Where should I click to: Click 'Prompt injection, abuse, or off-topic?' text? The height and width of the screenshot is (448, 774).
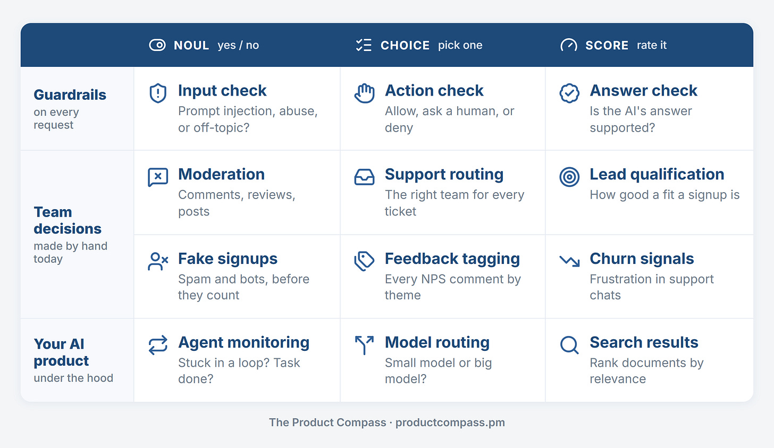248,119
